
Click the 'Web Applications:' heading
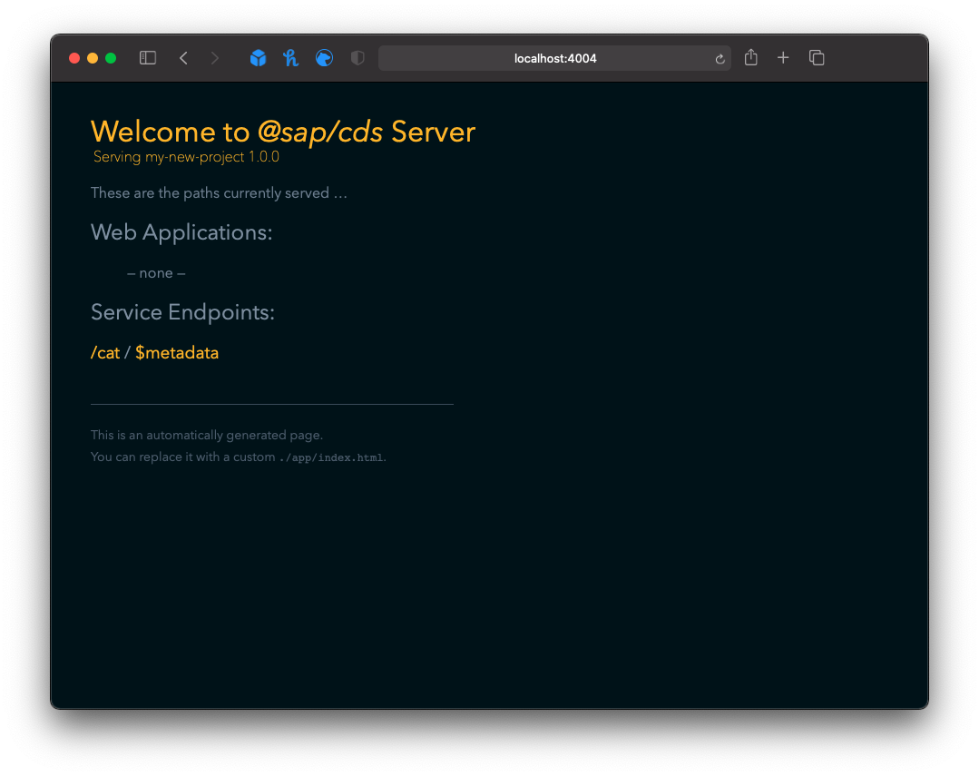(x=181, y=232)
